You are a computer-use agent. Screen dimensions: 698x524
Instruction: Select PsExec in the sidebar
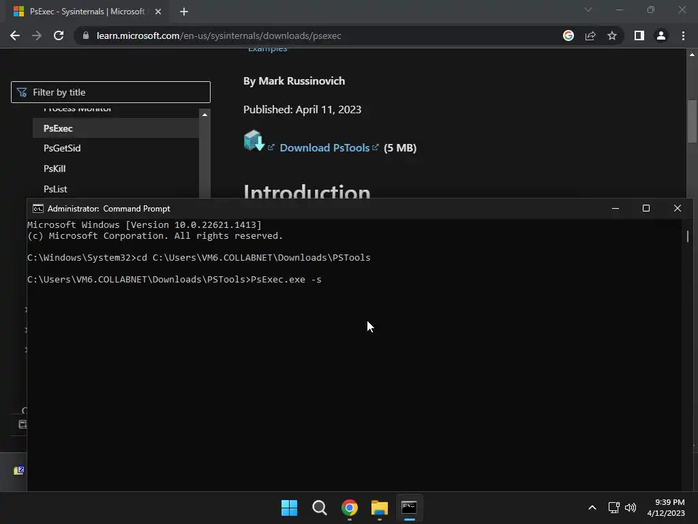pyautogui.click(x=116, y=128)
